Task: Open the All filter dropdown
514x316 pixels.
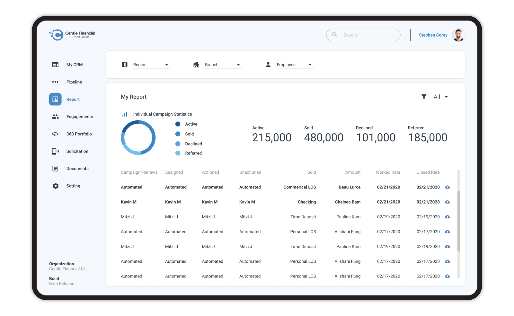Action: pos(441,97)
